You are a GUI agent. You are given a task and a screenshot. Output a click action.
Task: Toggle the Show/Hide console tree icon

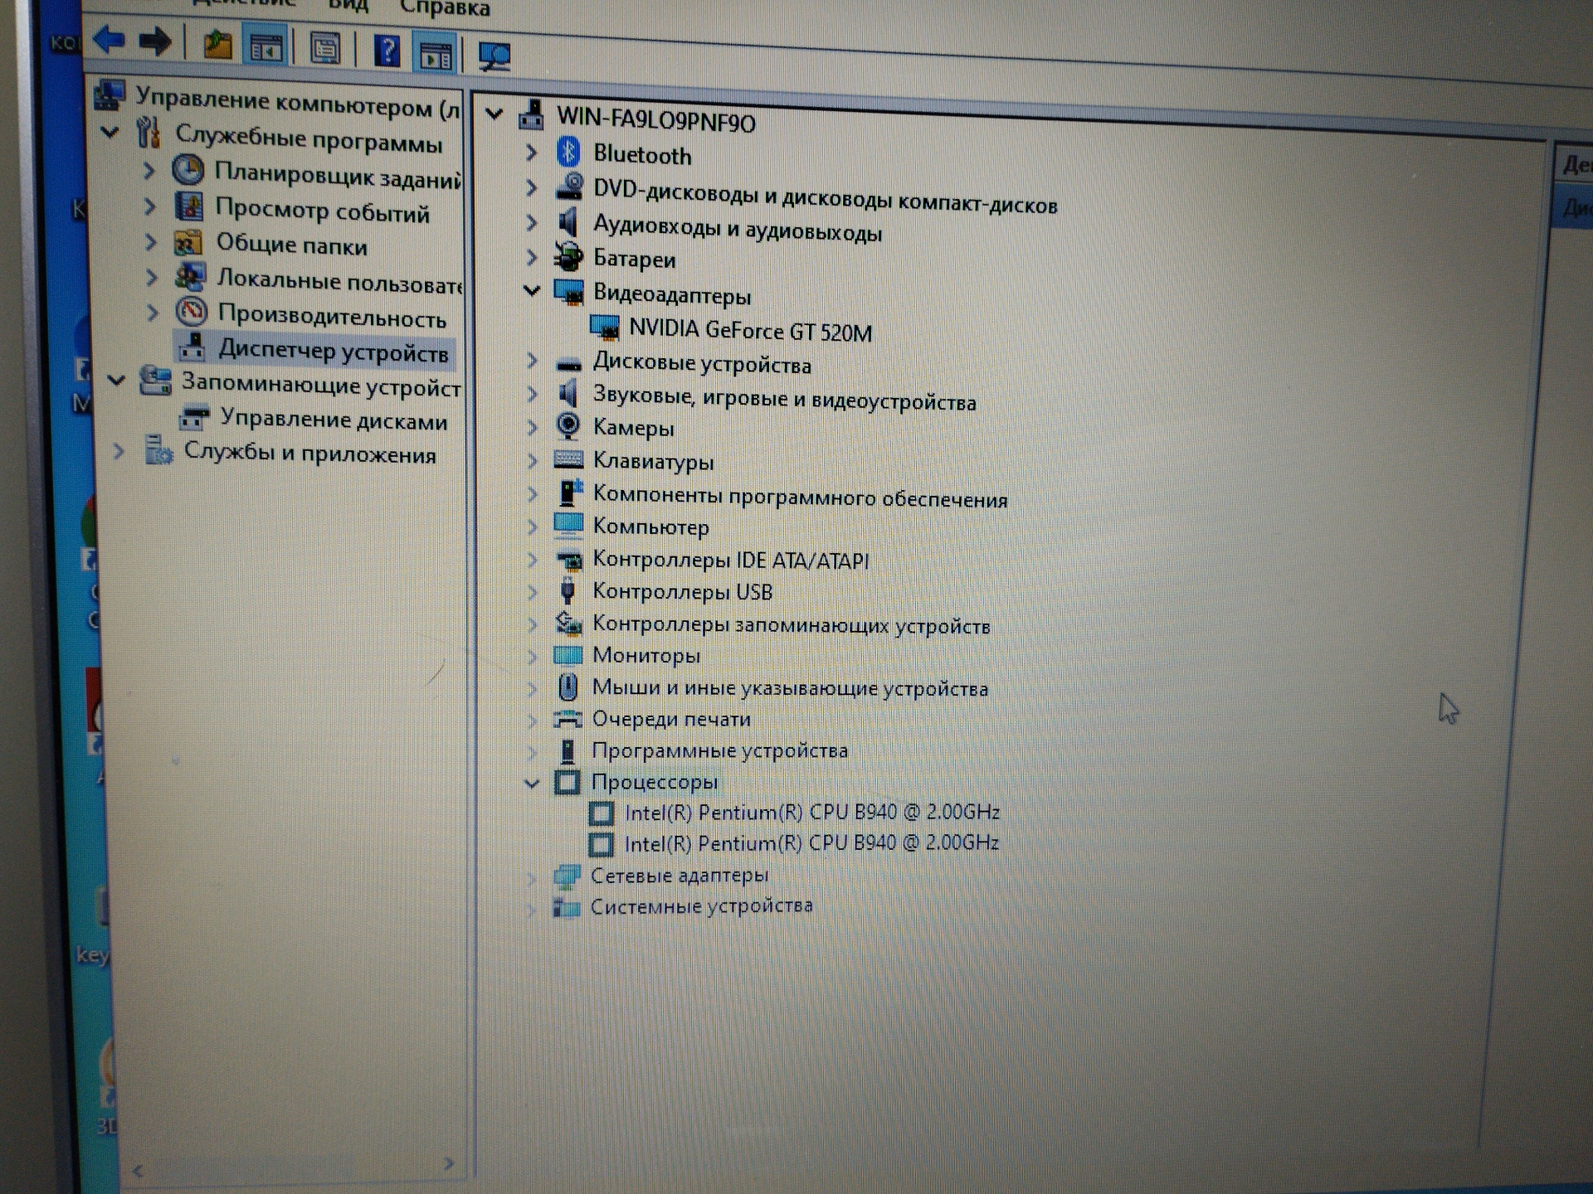[267, 48]
